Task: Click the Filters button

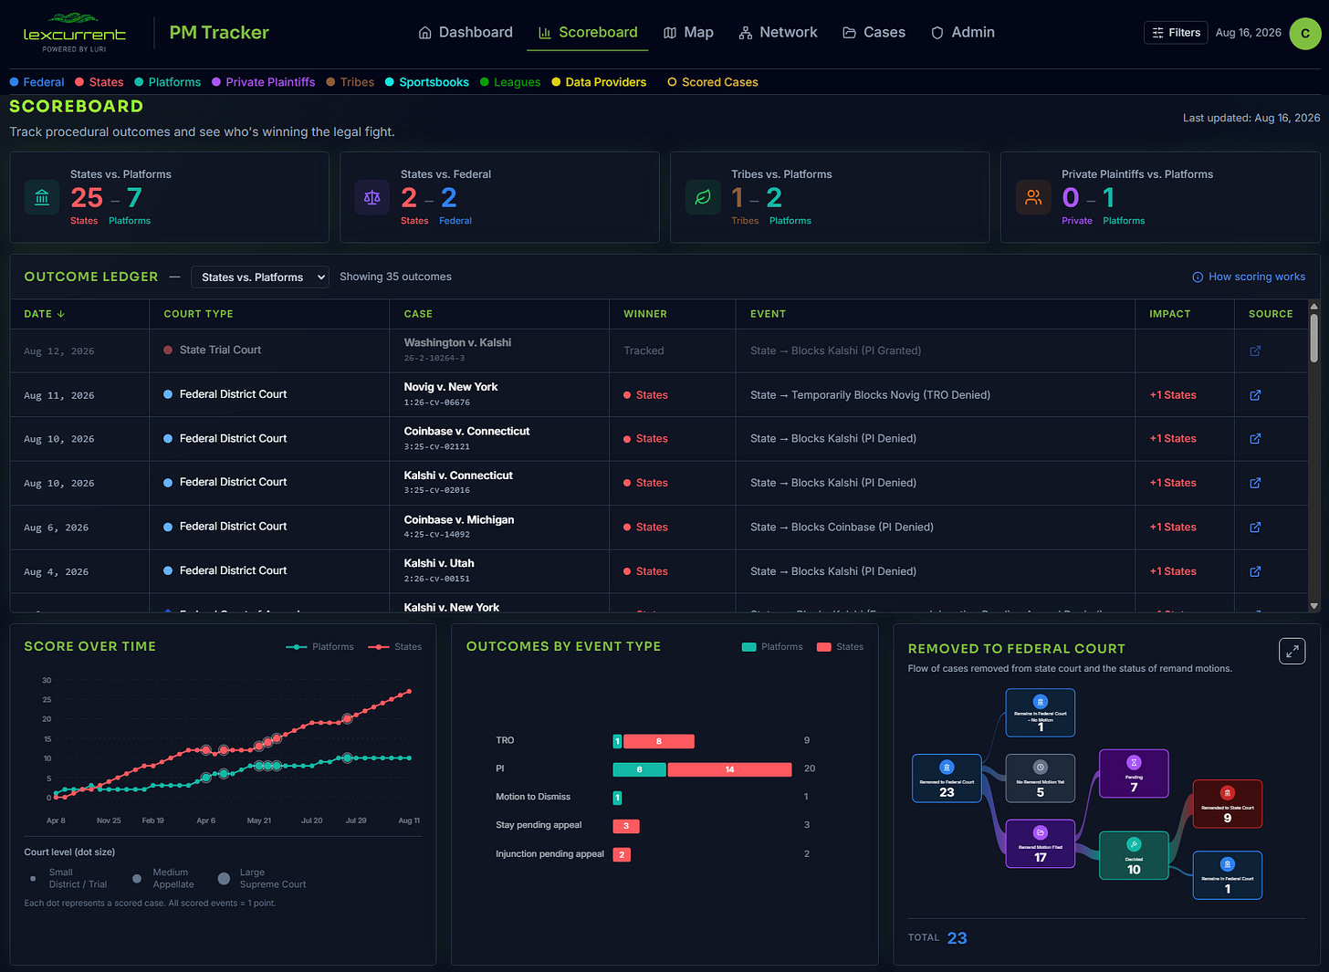Action: 1176,33
